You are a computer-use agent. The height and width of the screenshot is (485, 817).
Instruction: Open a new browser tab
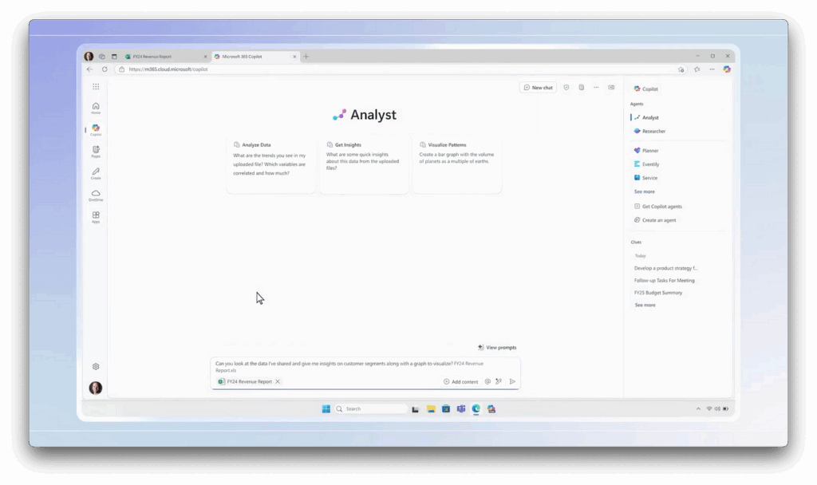pos(306,57)
